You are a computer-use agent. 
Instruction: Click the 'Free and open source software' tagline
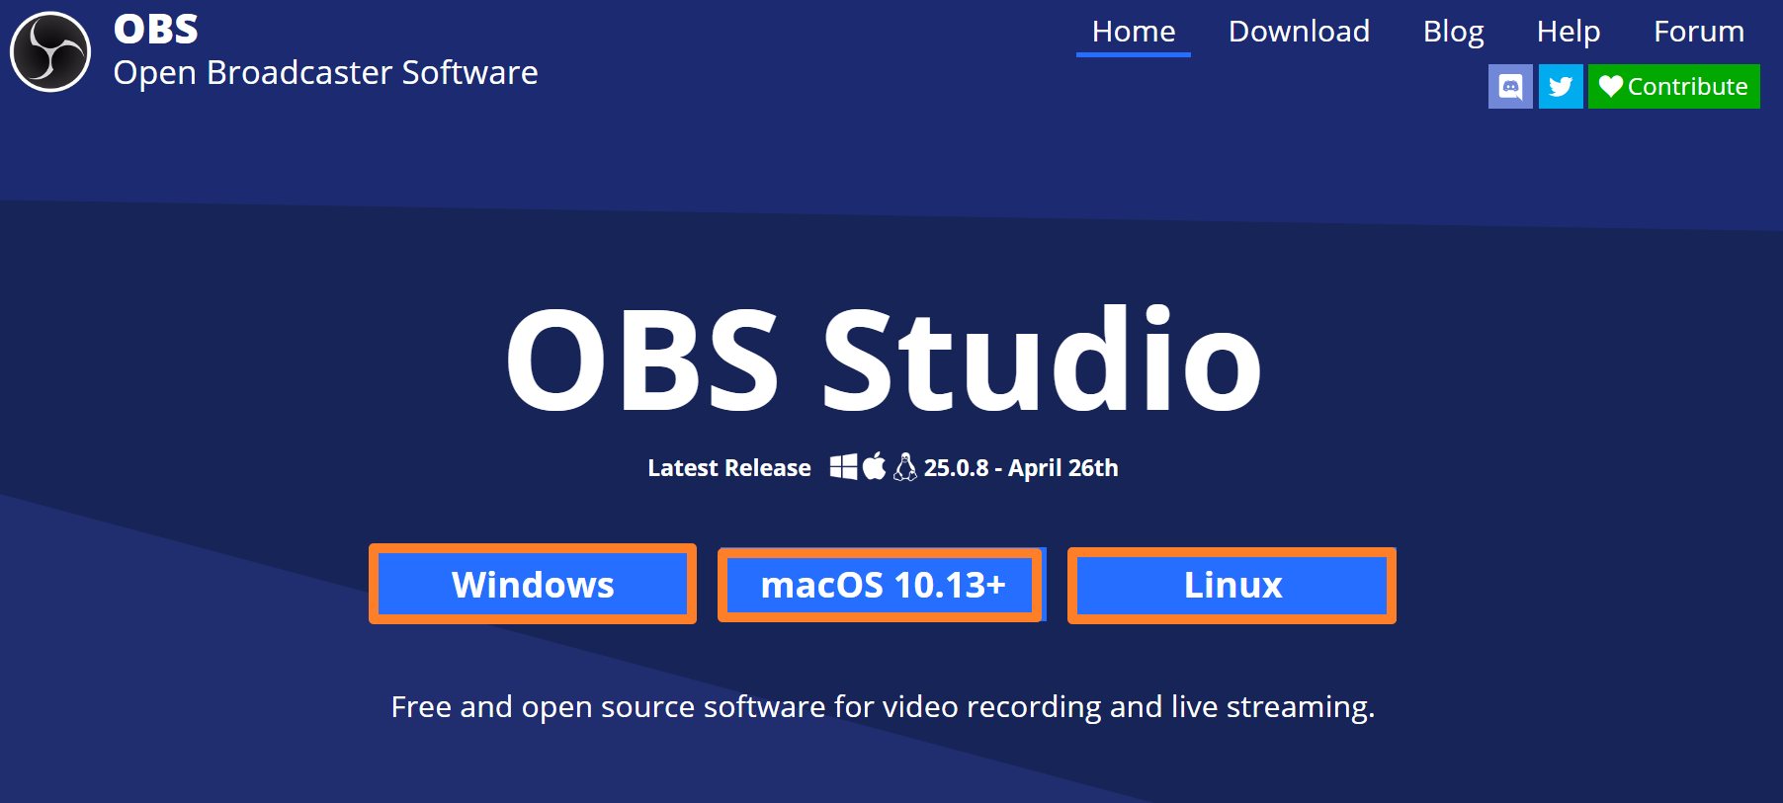[x=883, y=707]
